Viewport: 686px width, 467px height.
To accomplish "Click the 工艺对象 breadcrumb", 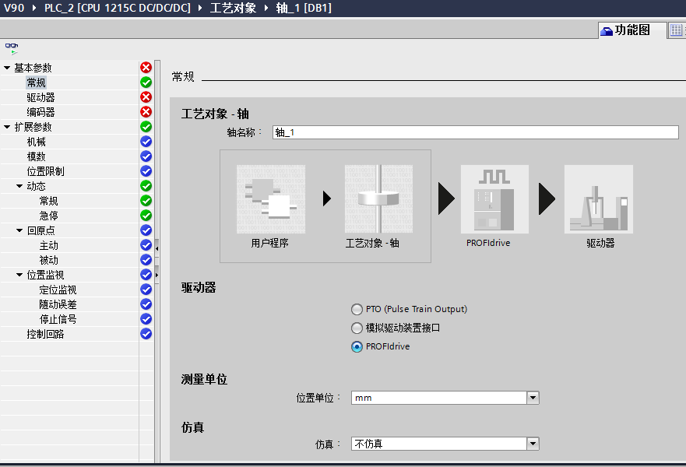I will (x=233, y=8).
